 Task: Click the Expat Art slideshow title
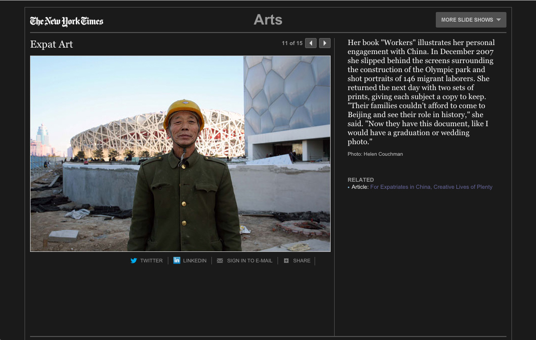pos(52,44)
